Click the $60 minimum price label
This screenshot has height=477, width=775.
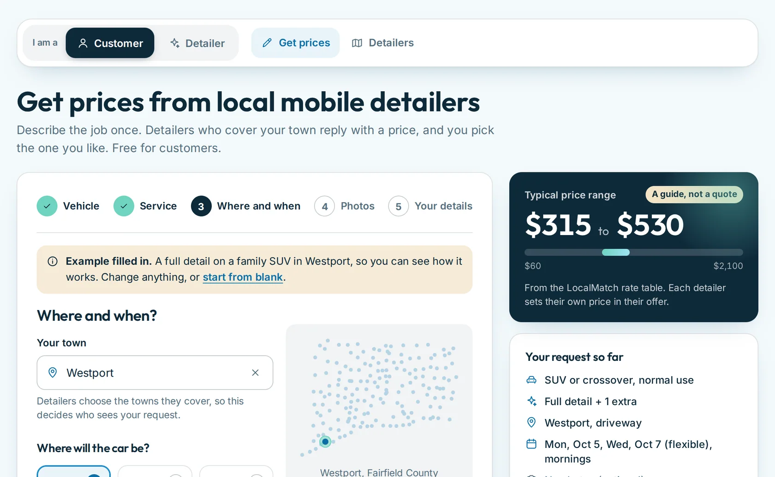pos(533,266)
